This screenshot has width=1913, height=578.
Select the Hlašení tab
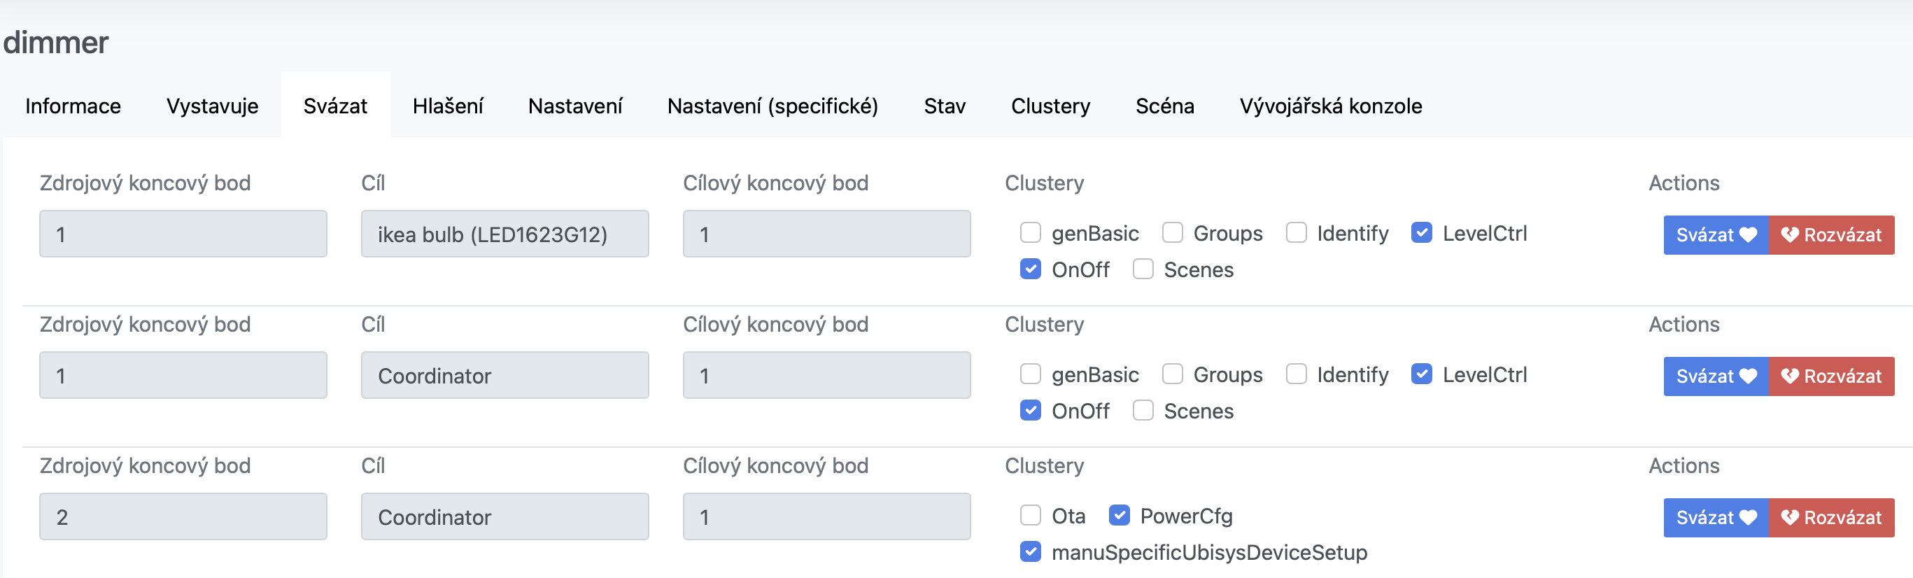coord(448,106)
